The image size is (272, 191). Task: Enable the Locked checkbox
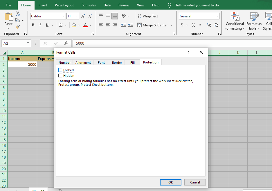(x=60, y=70)
